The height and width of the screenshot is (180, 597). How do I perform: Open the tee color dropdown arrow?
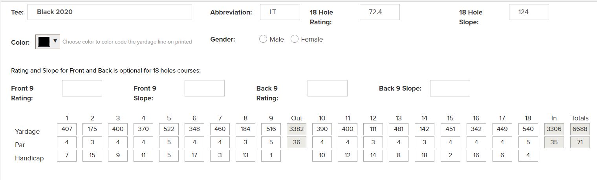tap(55, 41)
